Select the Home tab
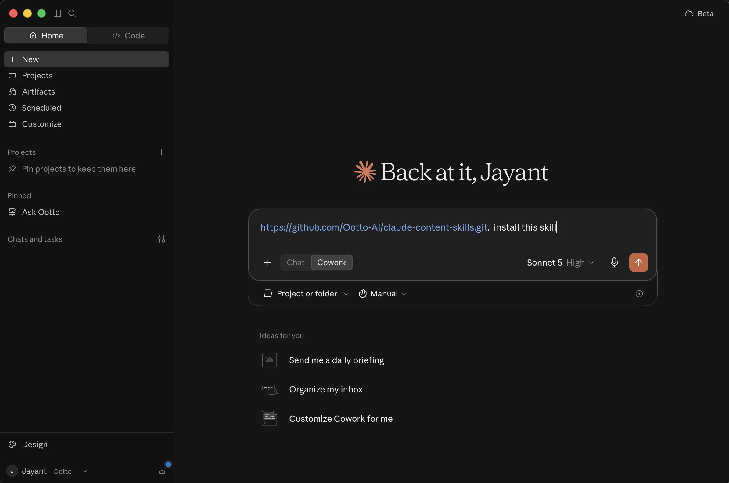The height and width of the screenshot is (483, 729). [46, 35]
